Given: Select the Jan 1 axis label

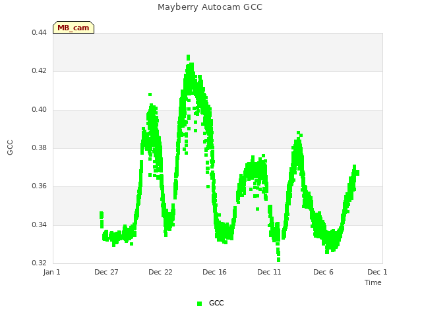Looking at the screenshot, I should 51,272.
